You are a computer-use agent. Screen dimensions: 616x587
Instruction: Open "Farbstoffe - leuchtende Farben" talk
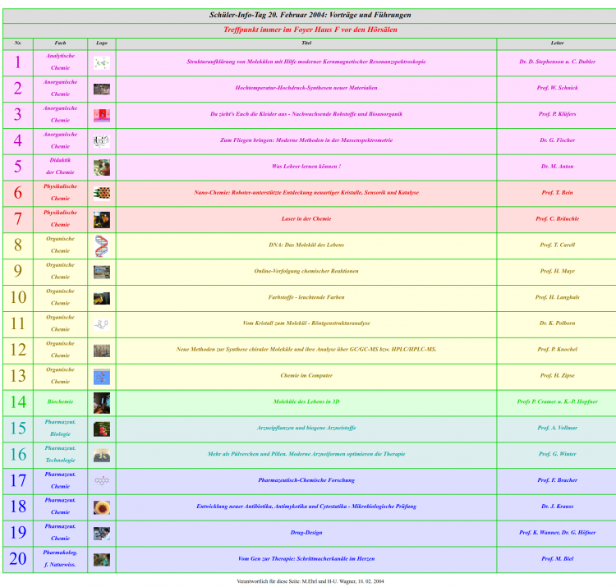coord(306,297)
